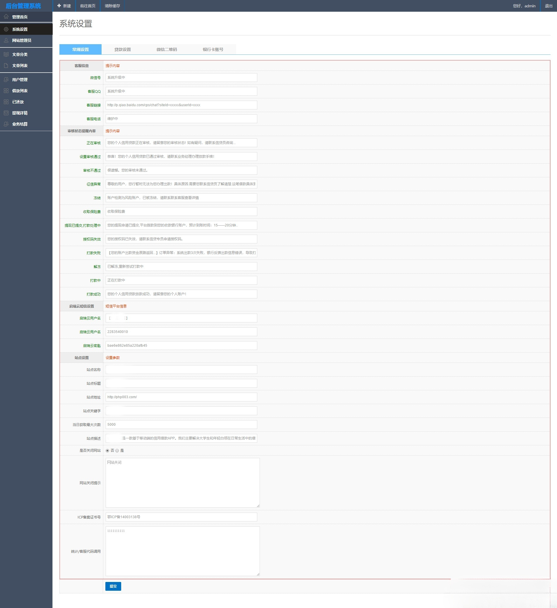
Task: Click the 提交 submit button
Action: point(113,586)
